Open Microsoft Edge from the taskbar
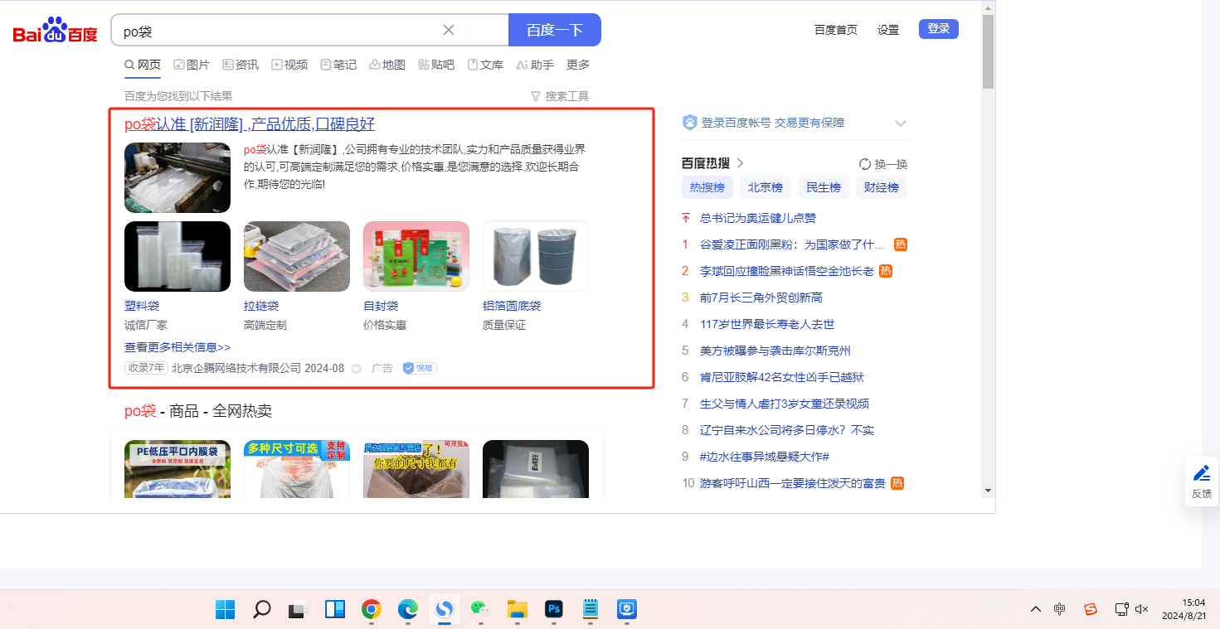The height and width of the screenshot is (629, 1220). (407, 609)
